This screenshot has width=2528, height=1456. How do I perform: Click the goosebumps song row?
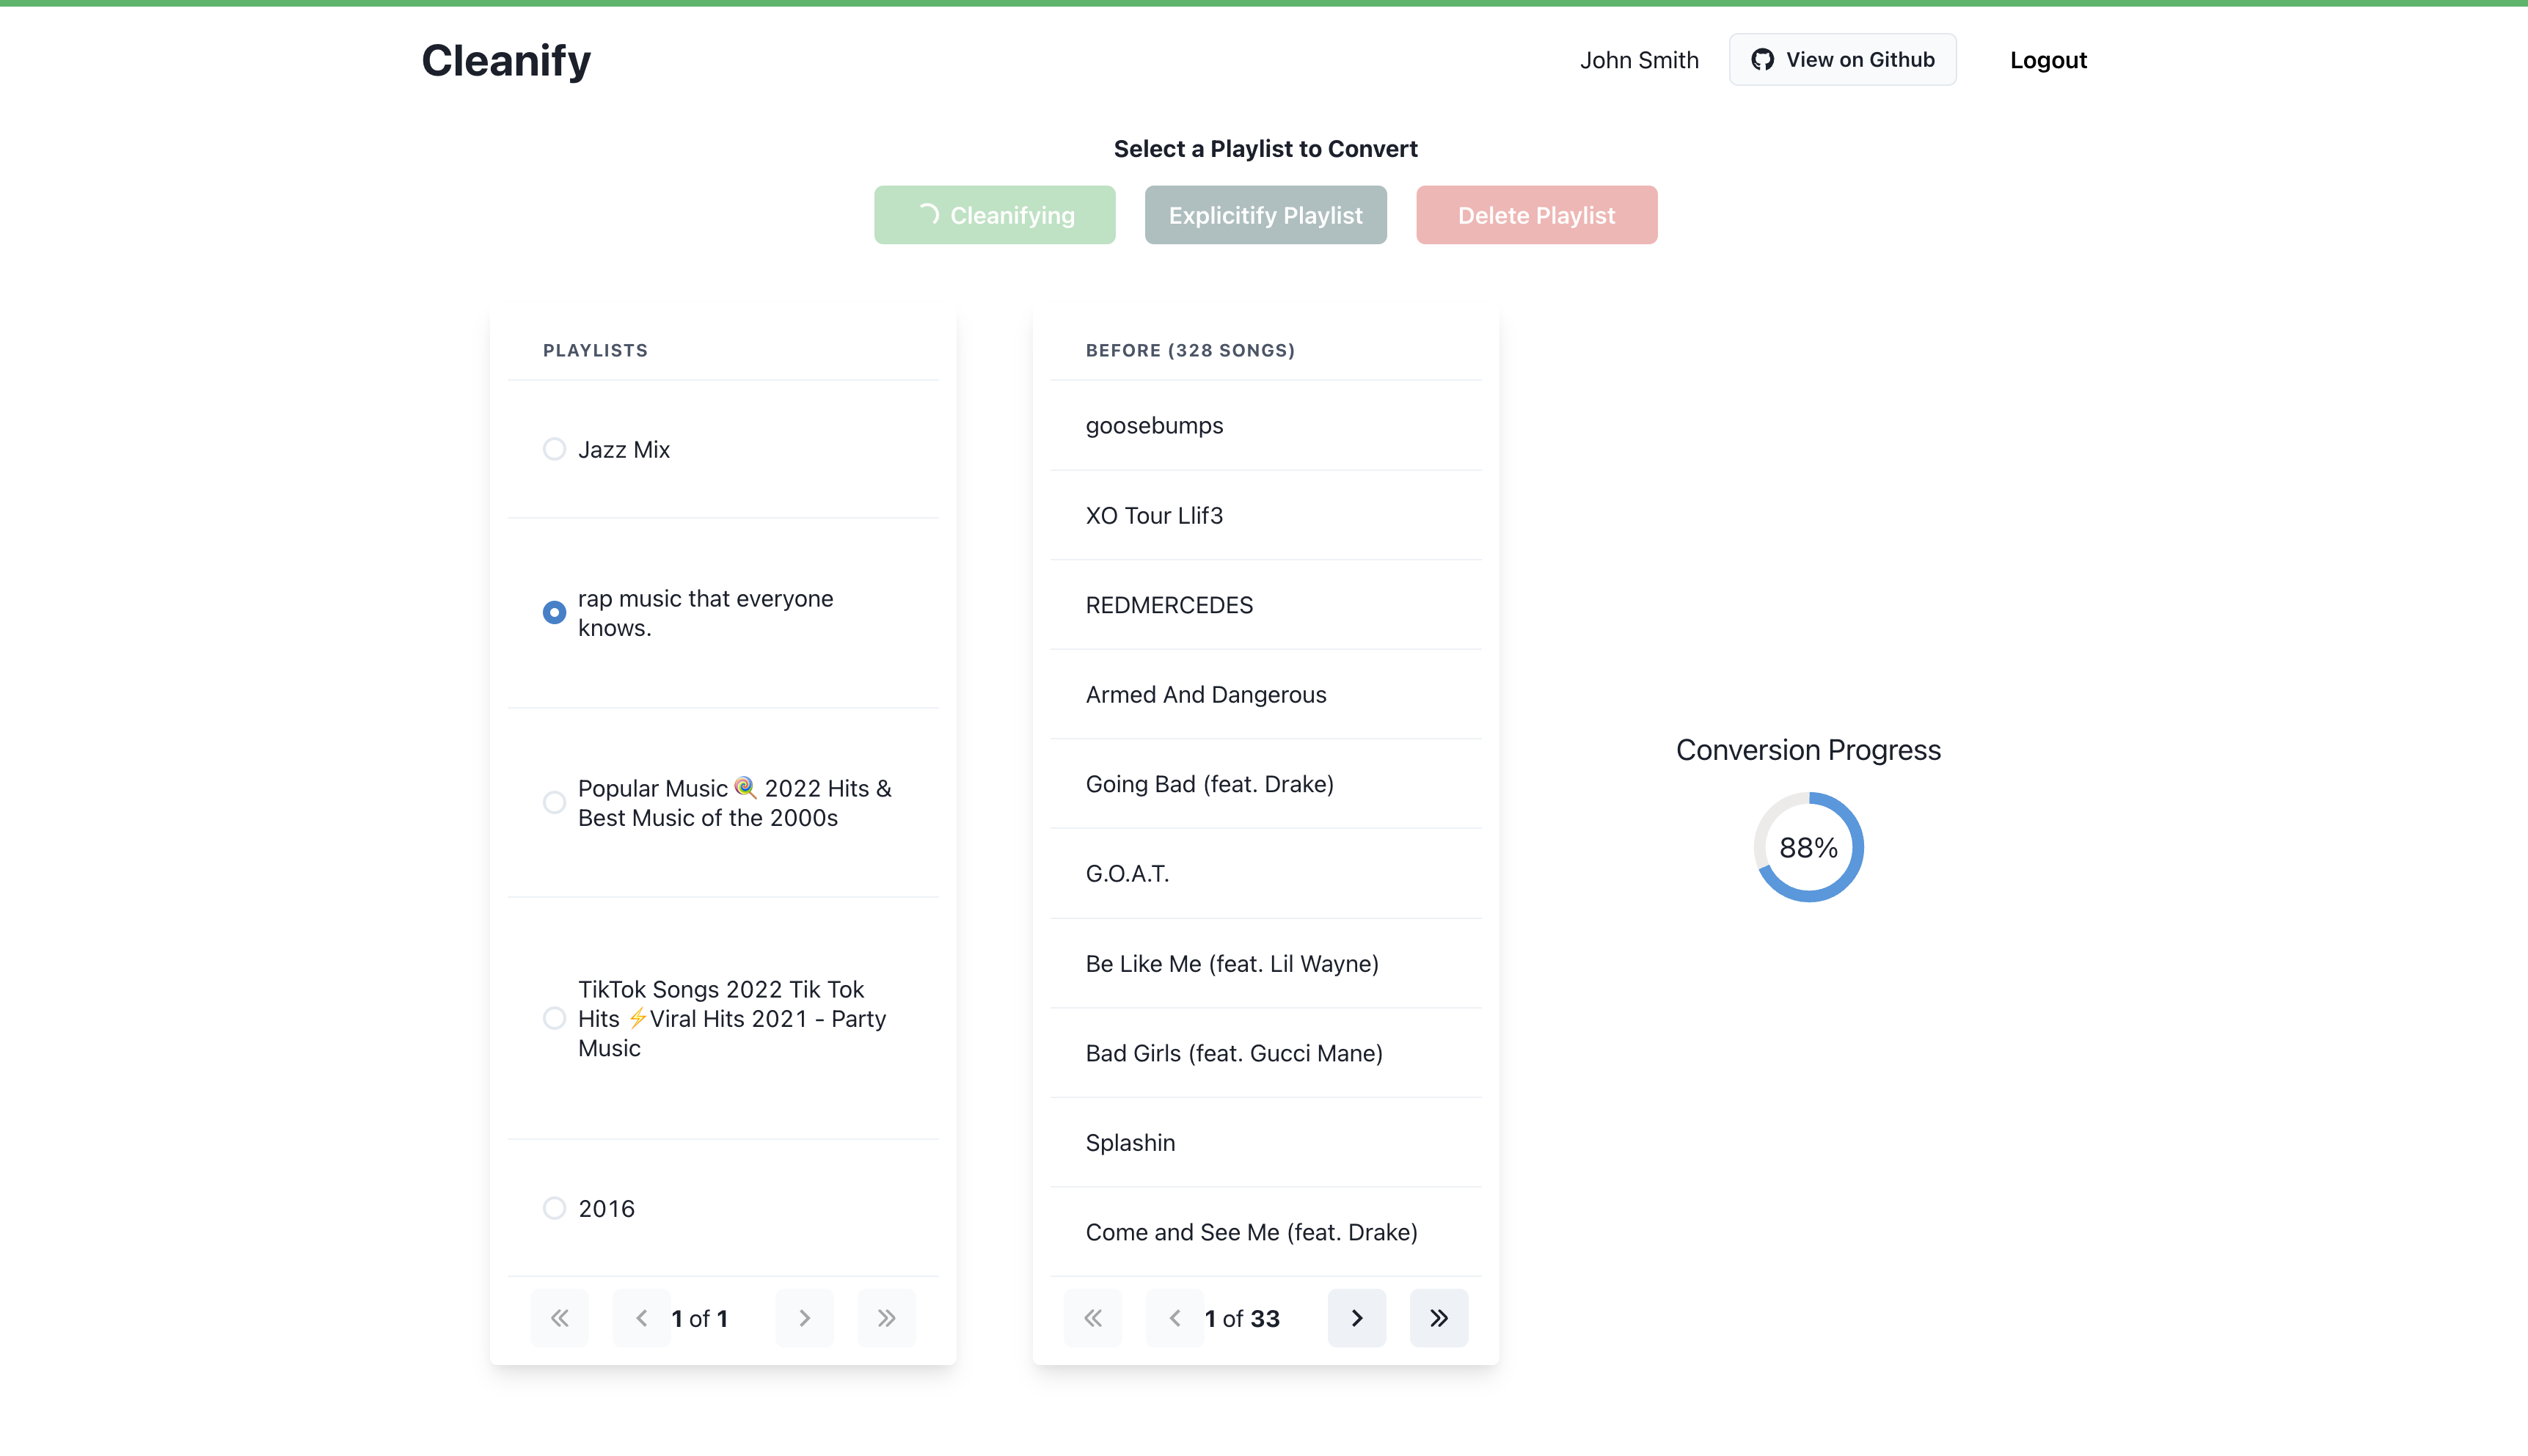point(1155,425)
